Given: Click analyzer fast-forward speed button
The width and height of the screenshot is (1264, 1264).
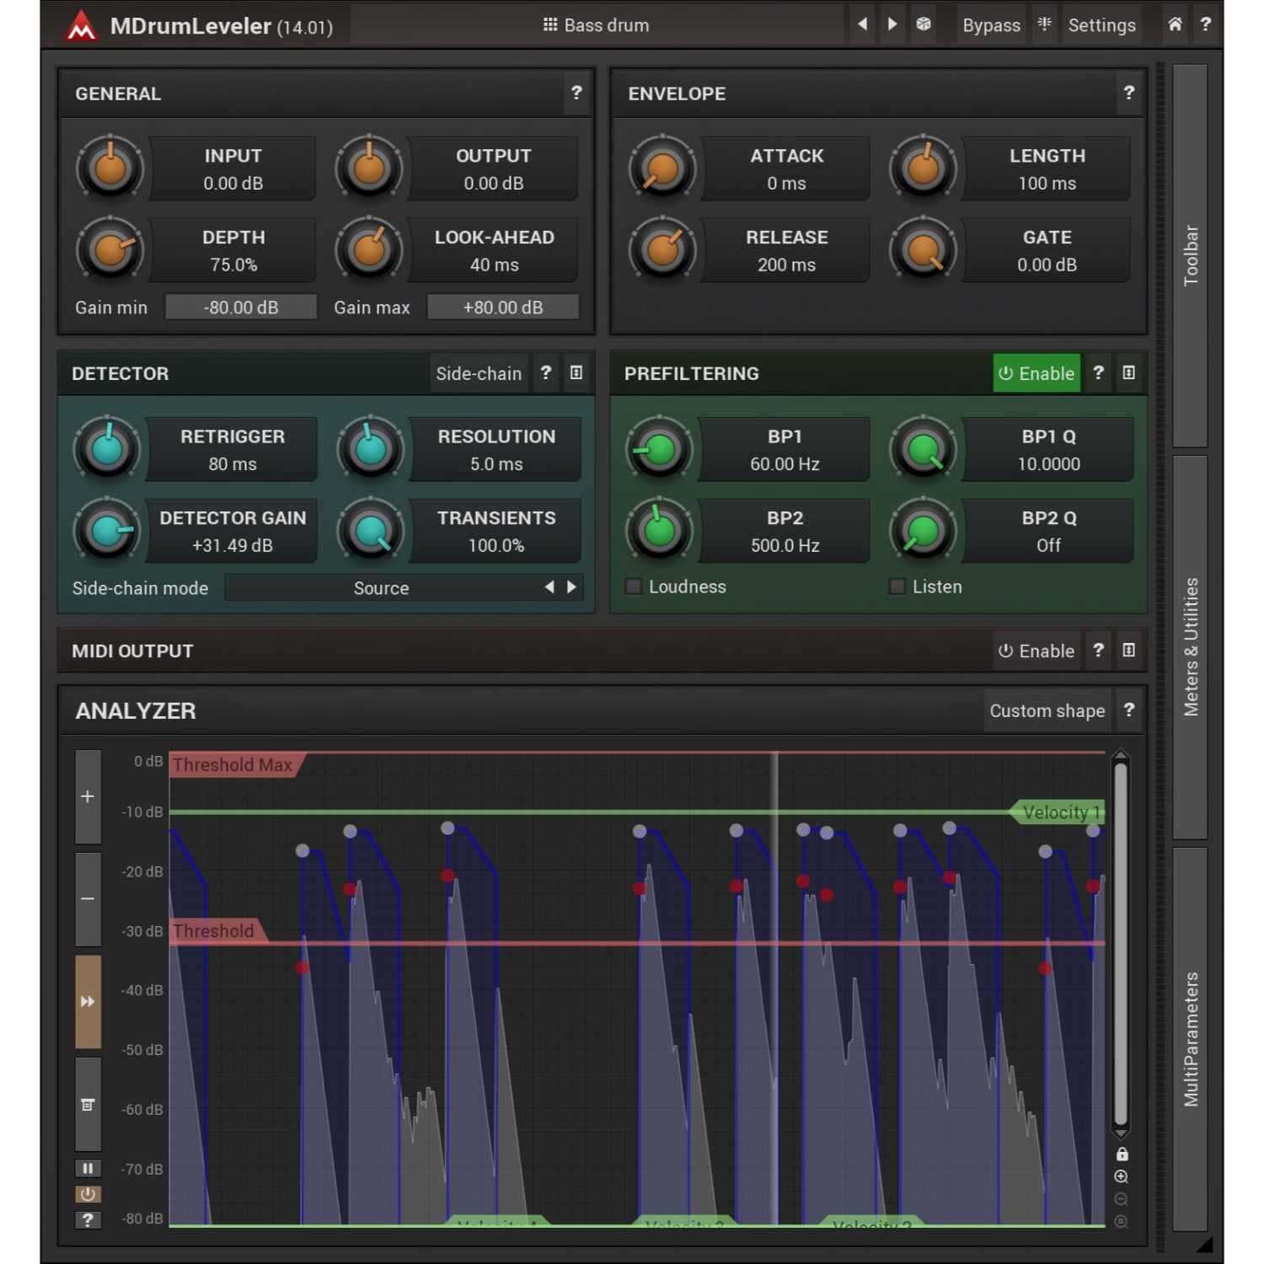Looking at the screenshot, I should point(88,1001).
